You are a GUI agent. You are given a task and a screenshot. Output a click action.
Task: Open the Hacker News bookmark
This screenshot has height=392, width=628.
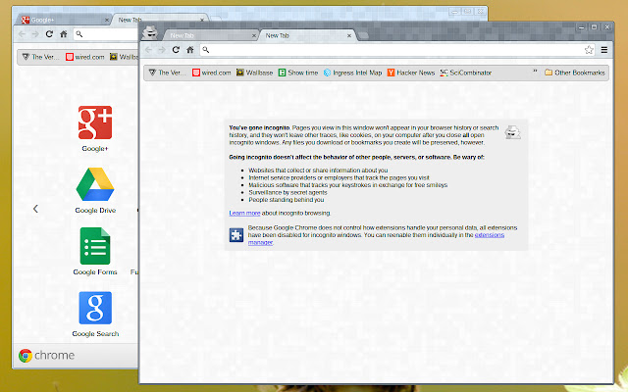point(411,73)
